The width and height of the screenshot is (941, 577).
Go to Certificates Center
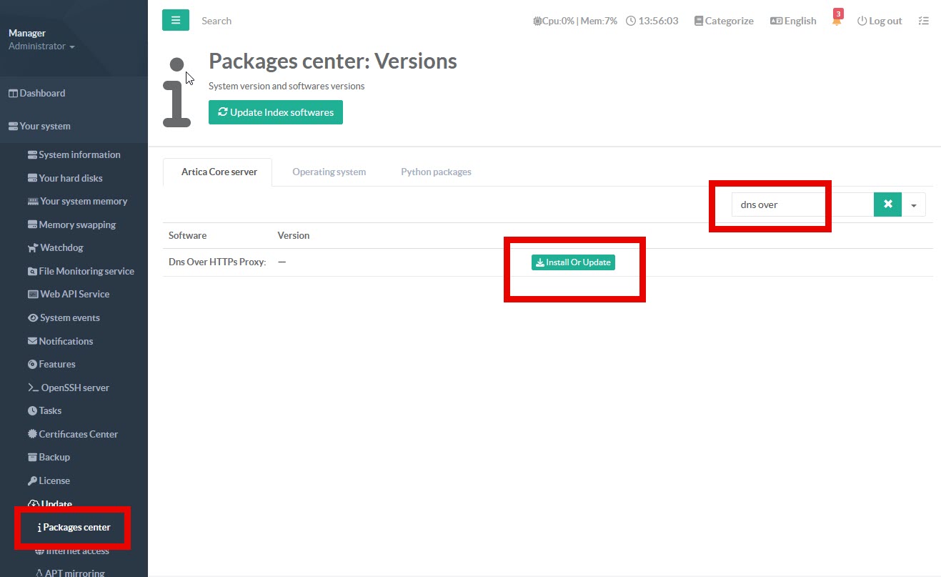tap(78, 434)
